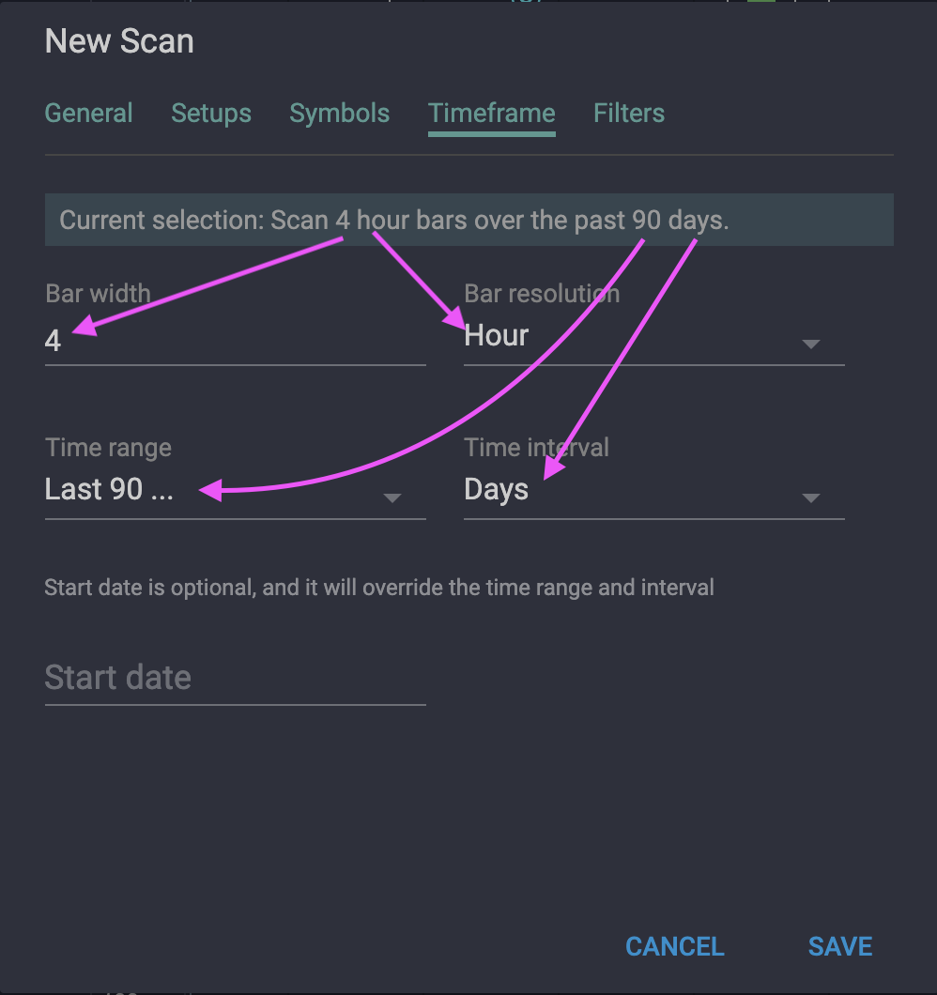Click the Bar resolution dropdown arrow

point(811,344)
